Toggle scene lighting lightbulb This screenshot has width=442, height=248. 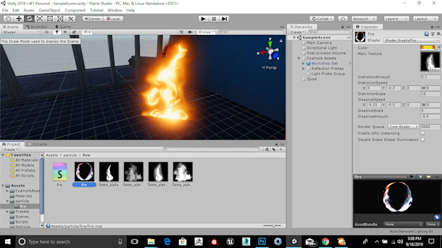[57, 32]
